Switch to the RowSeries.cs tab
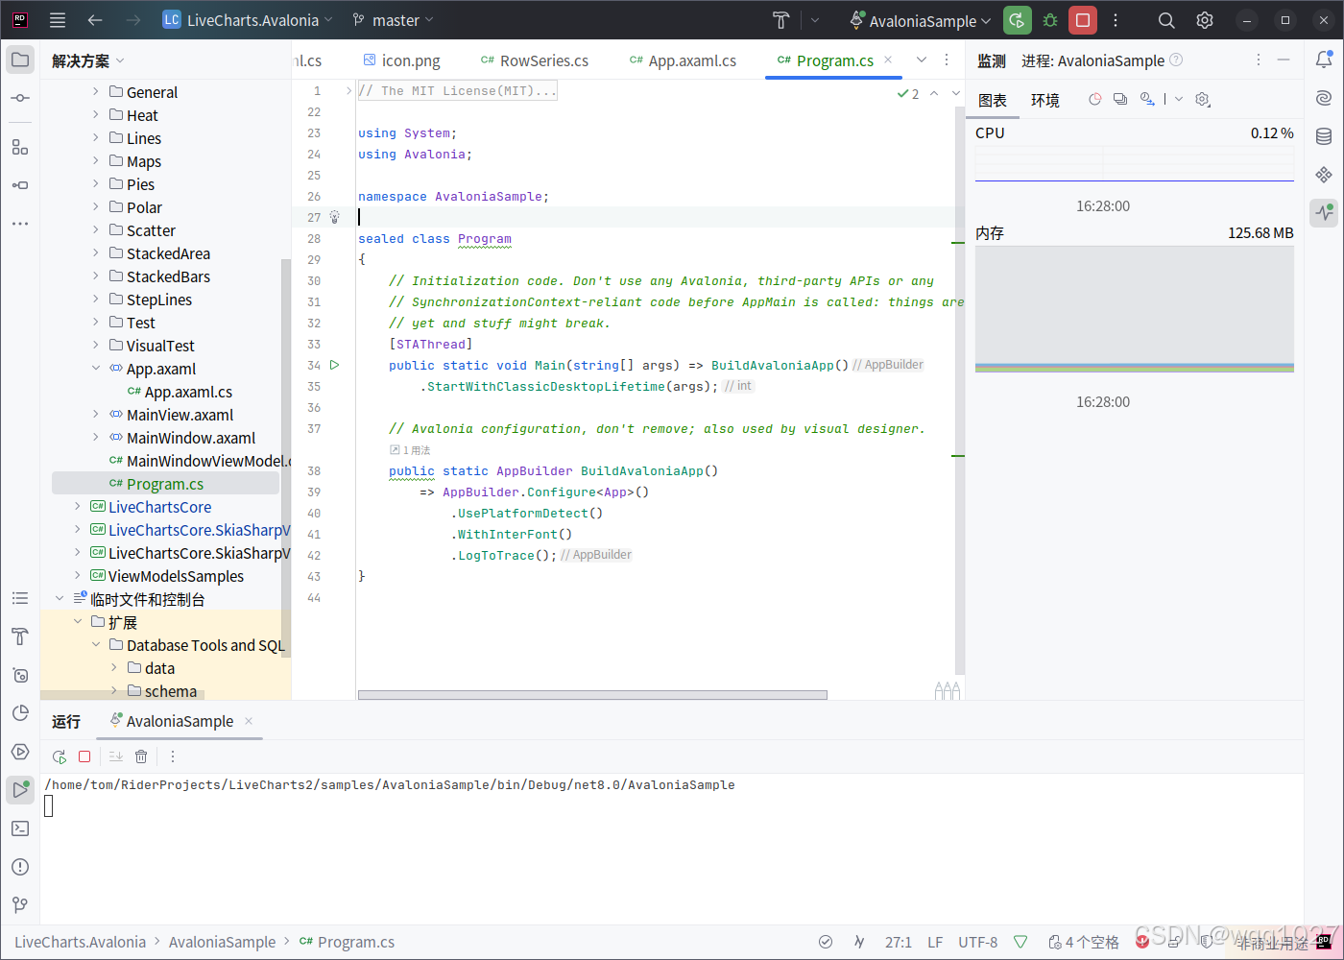The width and height of the screenshot is (1344, 960). 535,60
